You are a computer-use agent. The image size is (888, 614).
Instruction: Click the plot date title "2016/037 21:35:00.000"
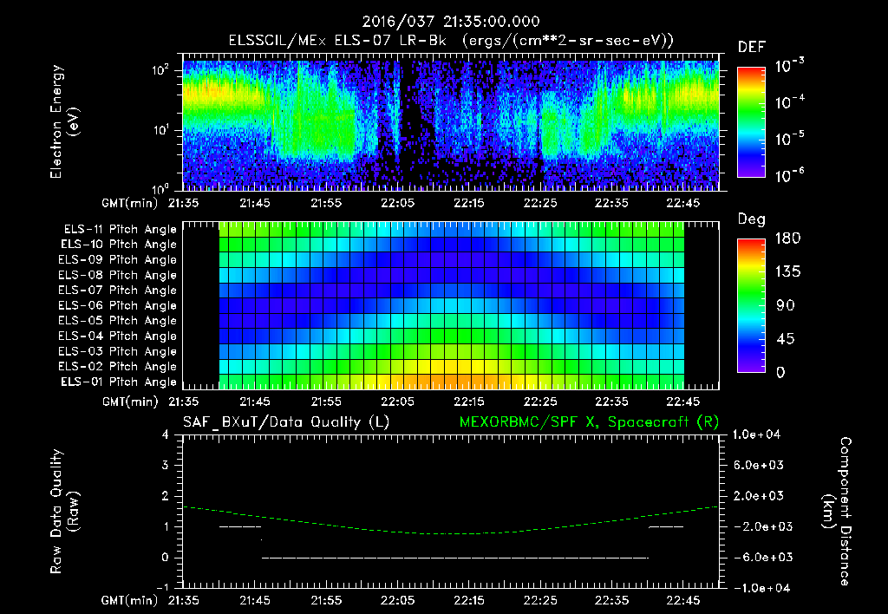click(451, 22)
